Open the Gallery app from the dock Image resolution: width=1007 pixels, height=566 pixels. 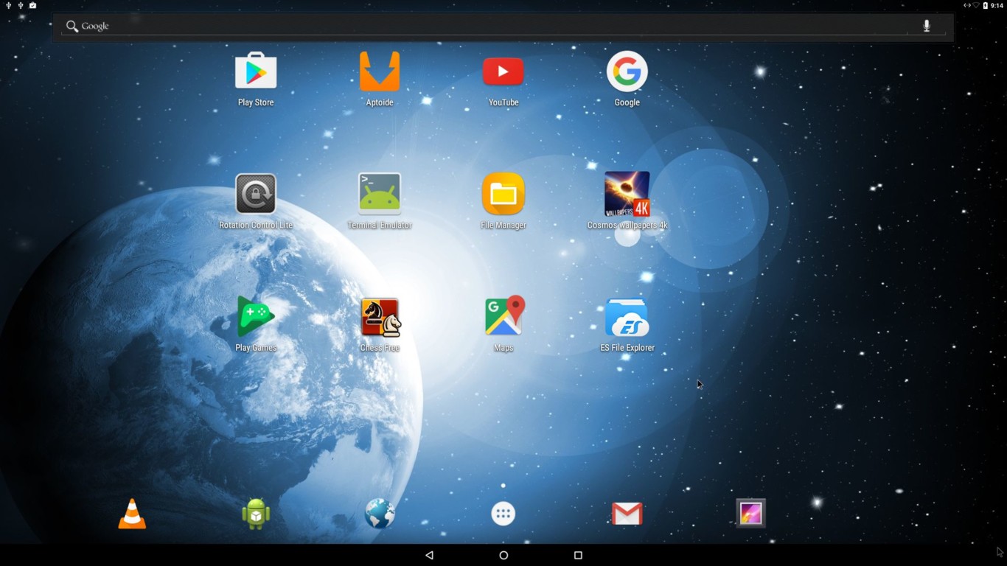(x=751, y=513)
